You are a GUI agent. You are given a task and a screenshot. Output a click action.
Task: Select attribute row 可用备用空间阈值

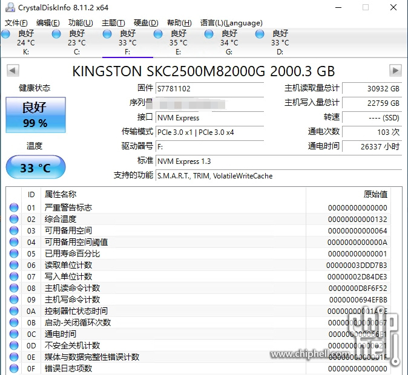click(199, 242)
